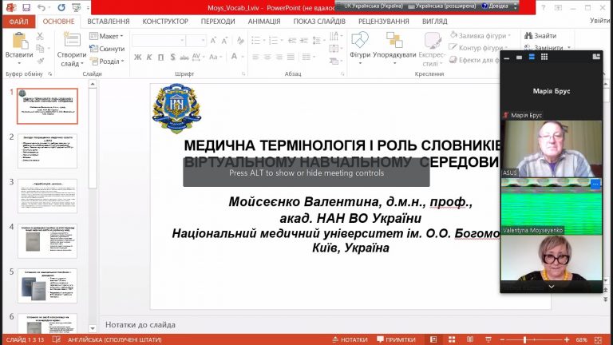This screenshot has width=613, height=345.
Task: Switch to reading view in status bar
Action: (470, 339)
